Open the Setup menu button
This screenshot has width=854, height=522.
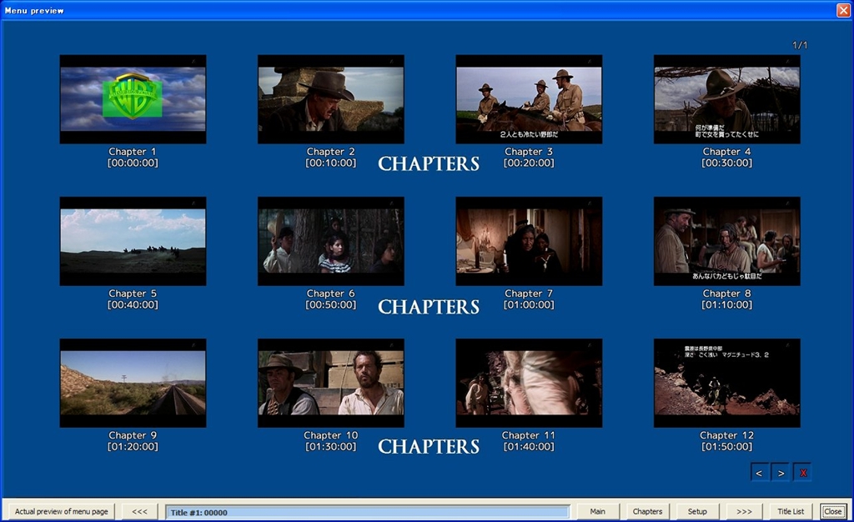point(697,511)
